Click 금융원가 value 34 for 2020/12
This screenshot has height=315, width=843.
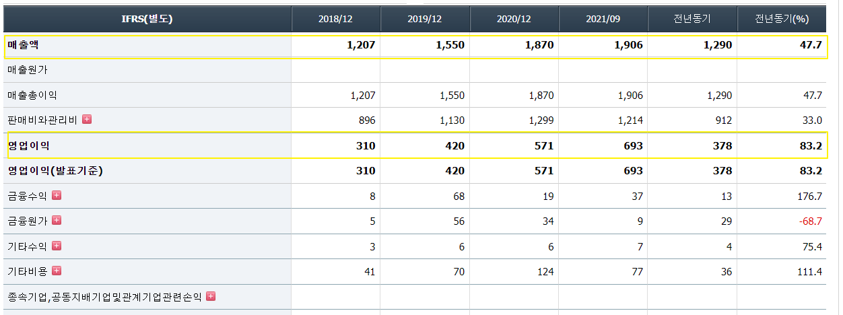coord(547,221)
